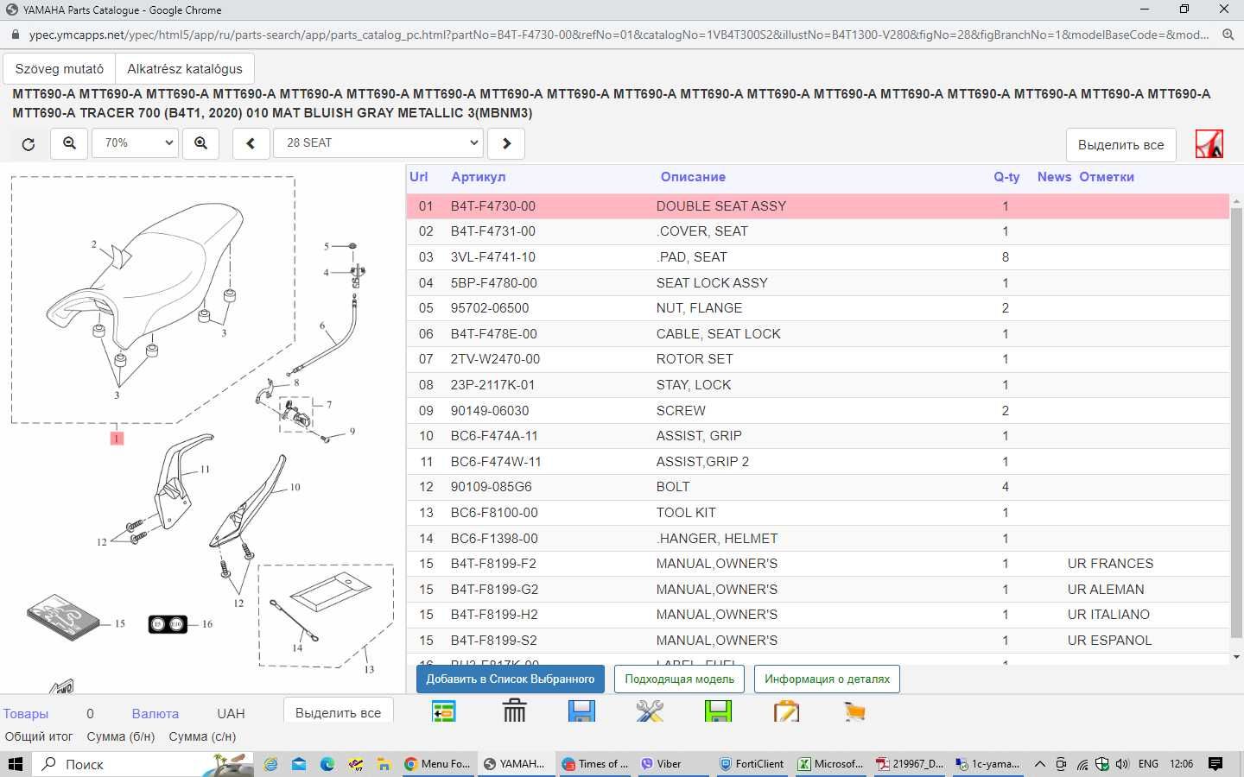The image size is (1244, 777).
Task: Click the shopping cart icon
Action: (x=854, y=711)
